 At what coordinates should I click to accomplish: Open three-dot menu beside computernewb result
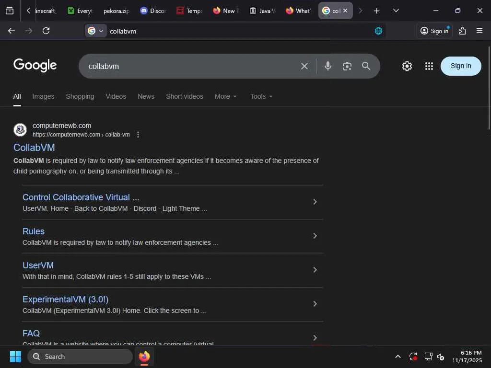[138, 135]
